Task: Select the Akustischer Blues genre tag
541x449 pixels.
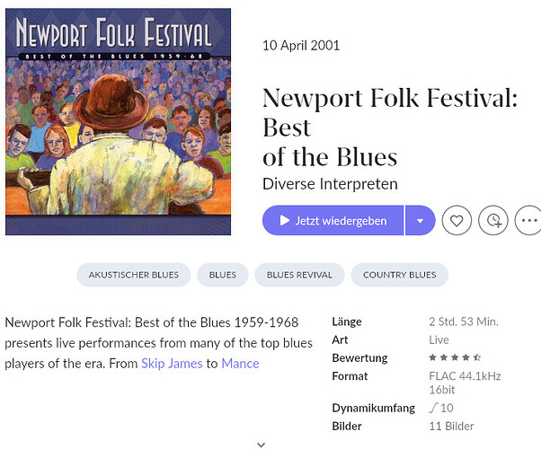Action: click(x=133, y=275)
